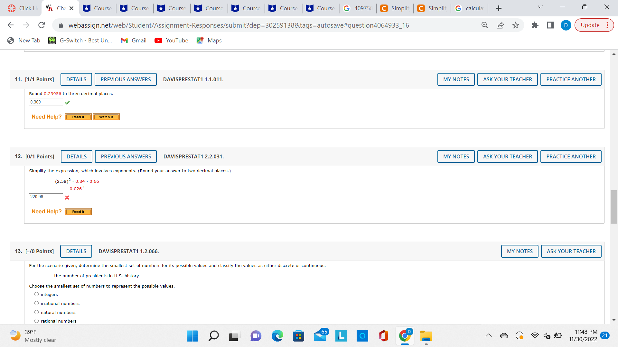
Task: Open the Chrome extensions puzzle icon
Action: (x=535, y=25)
